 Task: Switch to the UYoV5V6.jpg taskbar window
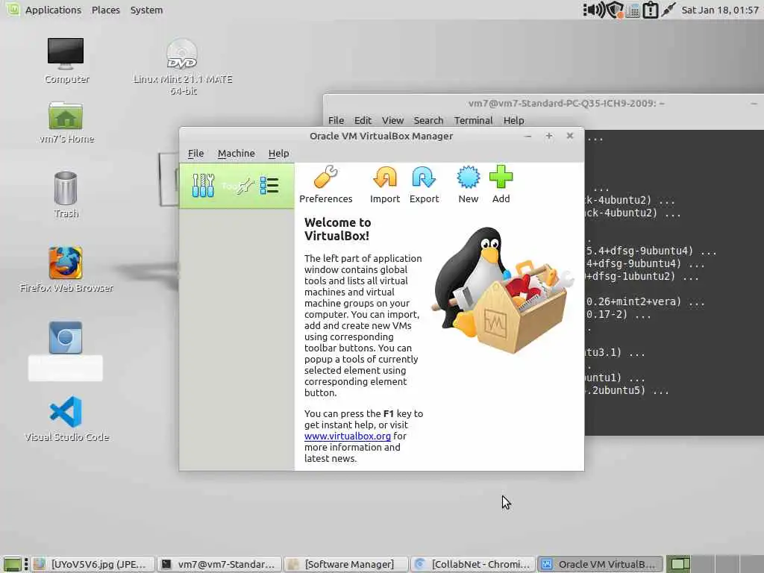pyautogui.click(x=93, y=564)
